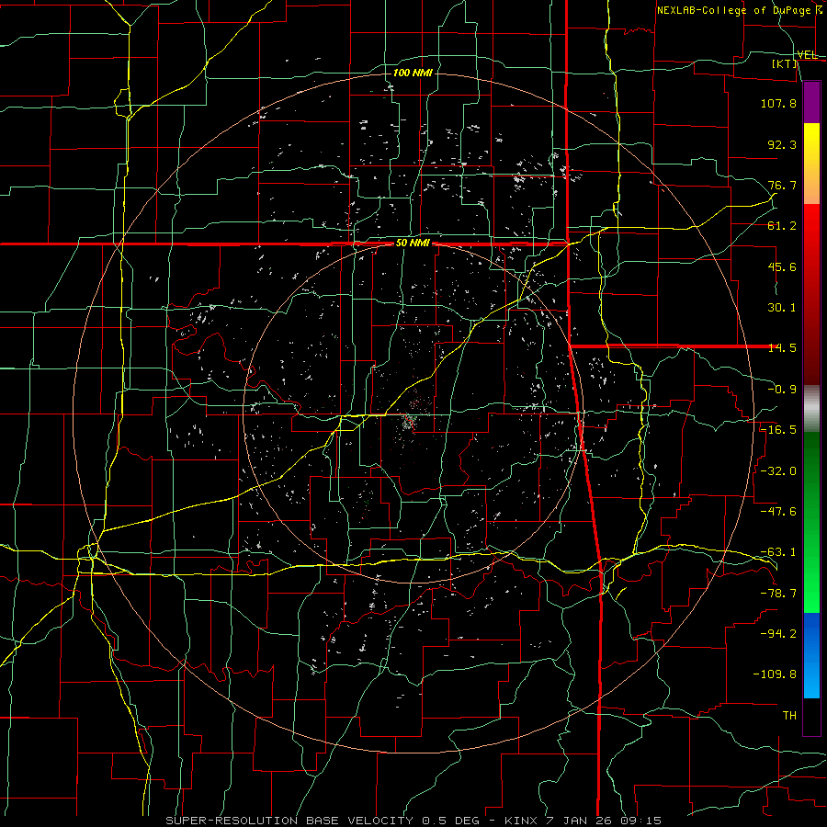The image size is (827, 827).
Task: Pick the purple segment of velocity color bar
Action: [811, 102]
